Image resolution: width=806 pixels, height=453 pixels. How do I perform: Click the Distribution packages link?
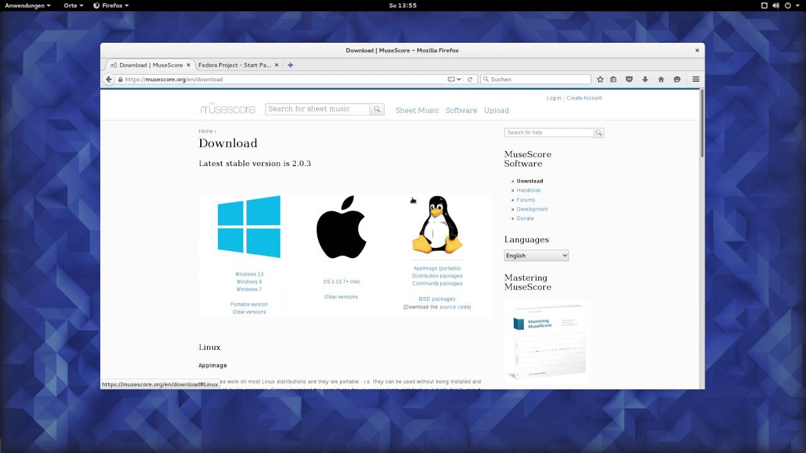(x=437, y=276)
